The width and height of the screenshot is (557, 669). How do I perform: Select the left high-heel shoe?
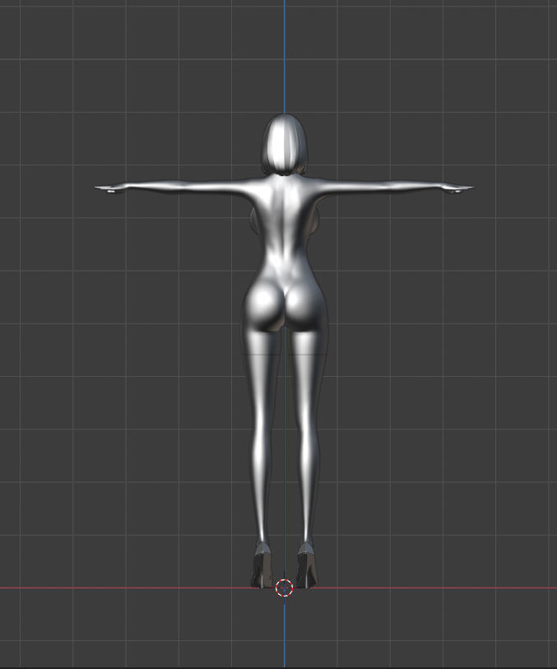click(x=261, y=565)
